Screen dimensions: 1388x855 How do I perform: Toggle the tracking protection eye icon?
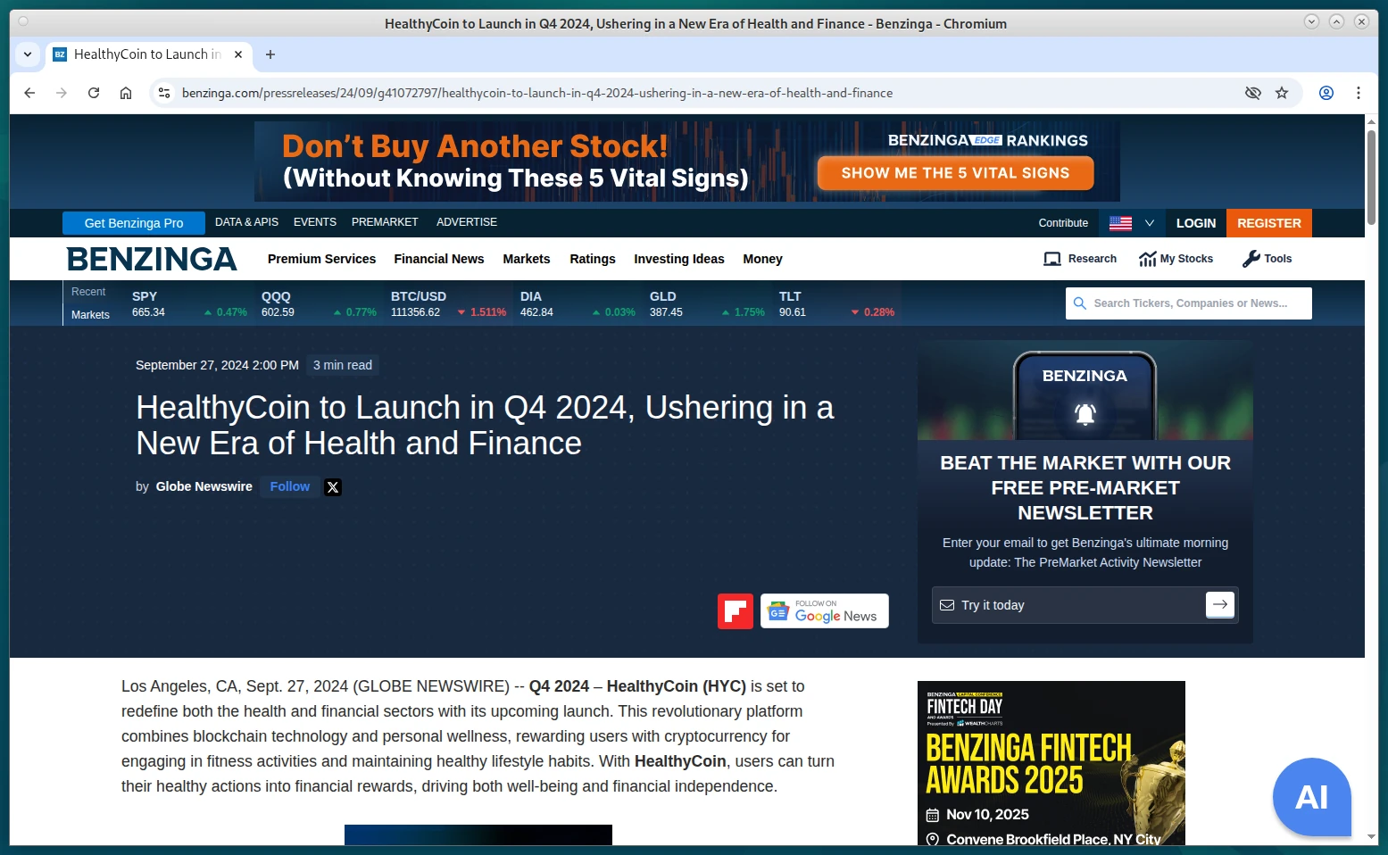pyautogui.click(x=1253, y=93)
